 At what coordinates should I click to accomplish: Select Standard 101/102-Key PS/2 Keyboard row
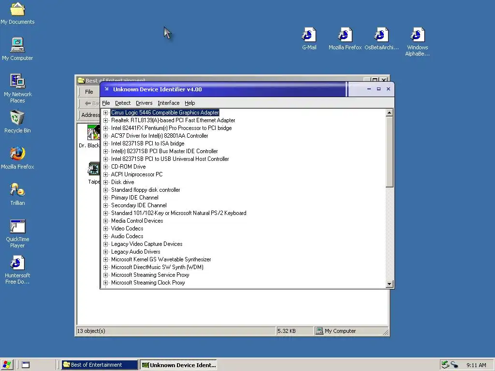coord(178,213)
